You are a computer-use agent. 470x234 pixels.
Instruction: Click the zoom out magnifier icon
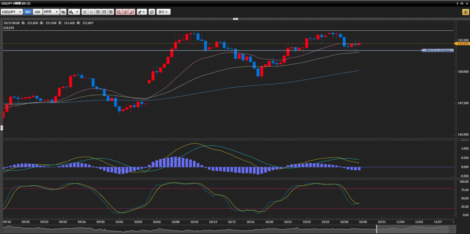tap(91, 11)
